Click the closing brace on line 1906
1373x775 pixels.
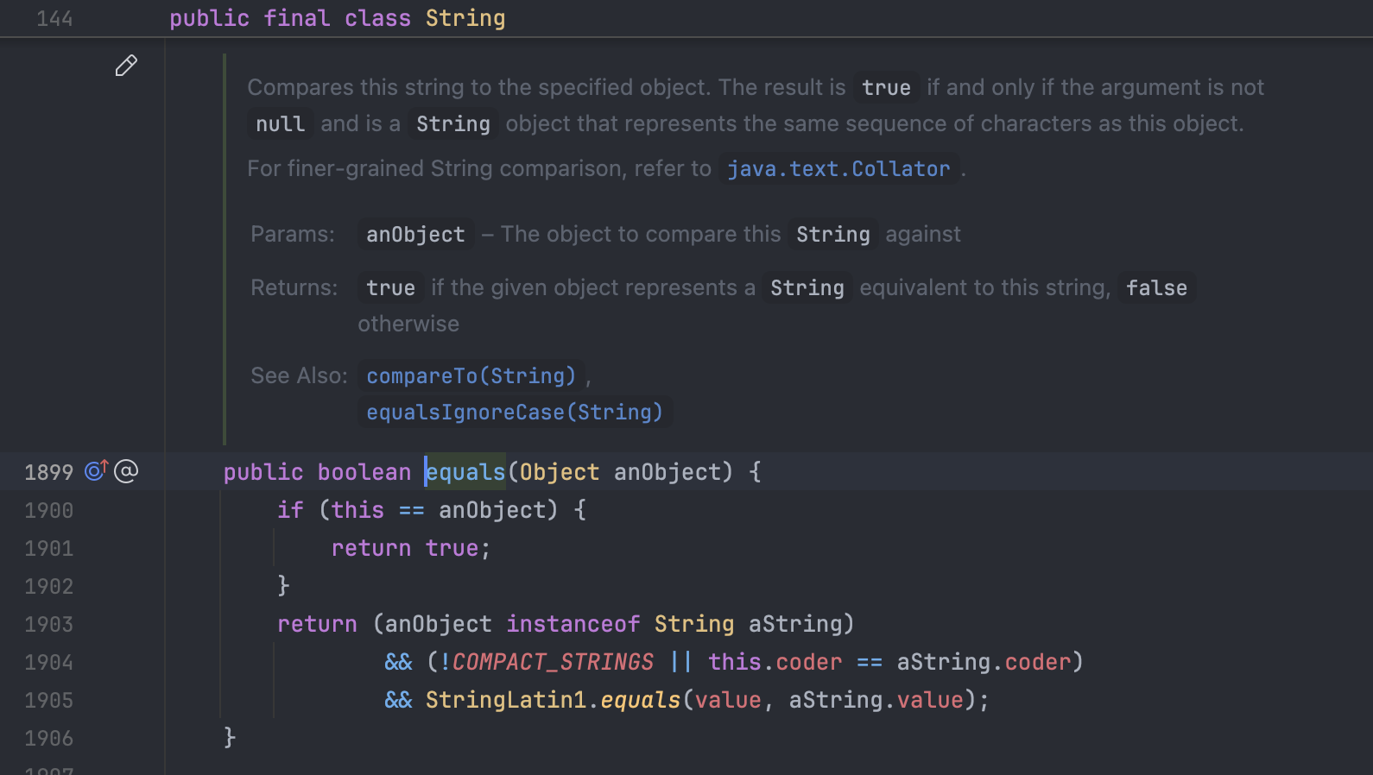tap(230, 737)
